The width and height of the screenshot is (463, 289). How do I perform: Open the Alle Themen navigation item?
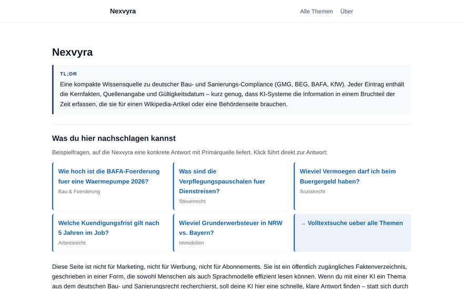316,12
